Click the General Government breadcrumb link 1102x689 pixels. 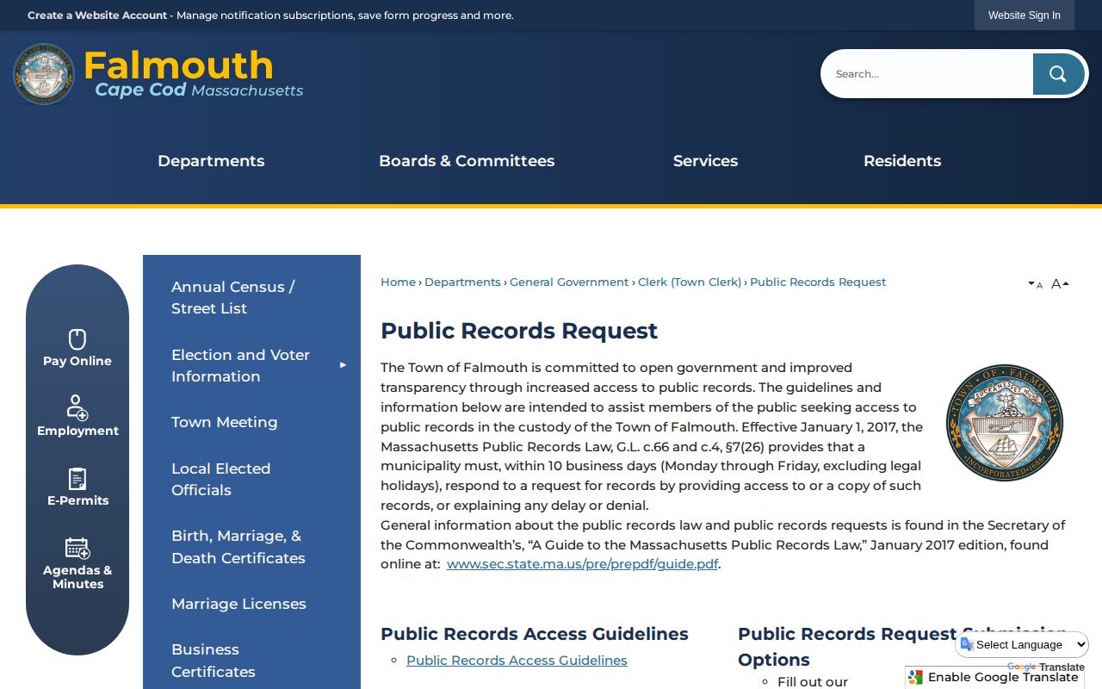pos(569,282)
